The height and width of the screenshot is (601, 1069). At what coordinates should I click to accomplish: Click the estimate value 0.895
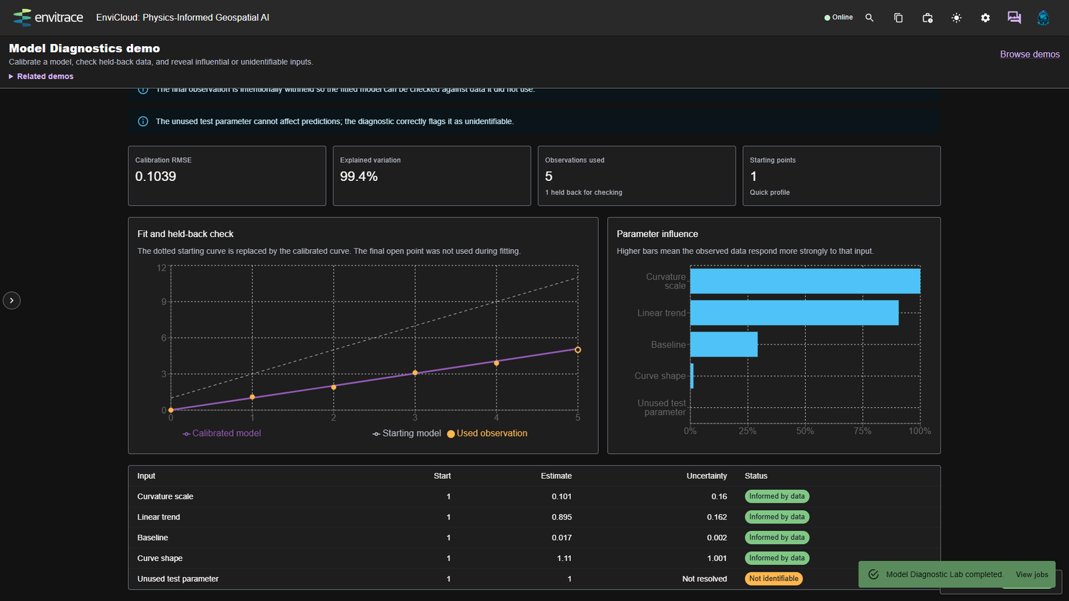point(561,518)
